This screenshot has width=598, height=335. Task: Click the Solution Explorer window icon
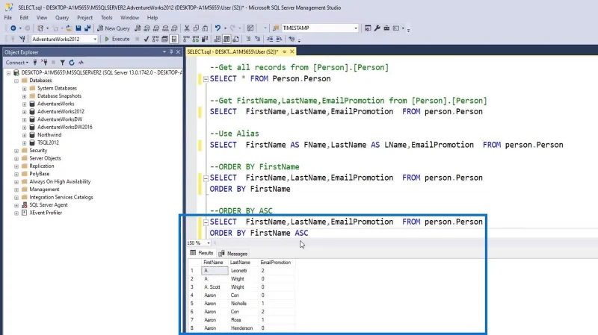(x=368, y=28)
